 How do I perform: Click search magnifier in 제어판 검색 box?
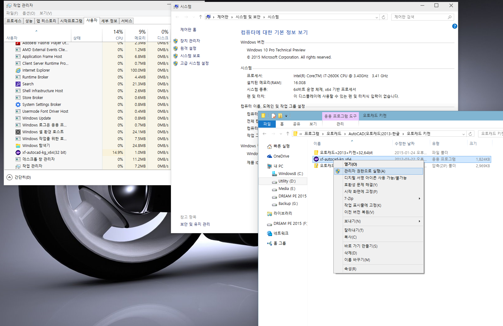(449, 17)
